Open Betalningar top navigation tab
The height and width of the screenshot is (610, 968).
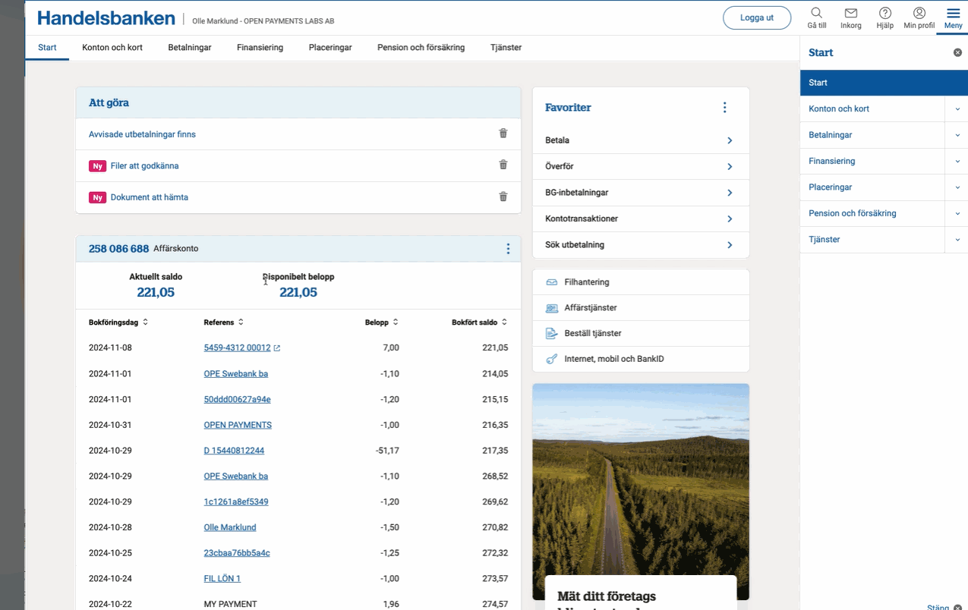(x=190, y=47)
